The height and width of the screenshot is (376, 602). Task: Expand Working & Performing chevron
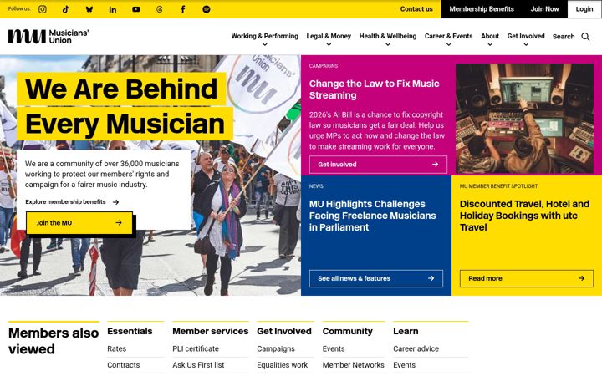click(264, 44)
